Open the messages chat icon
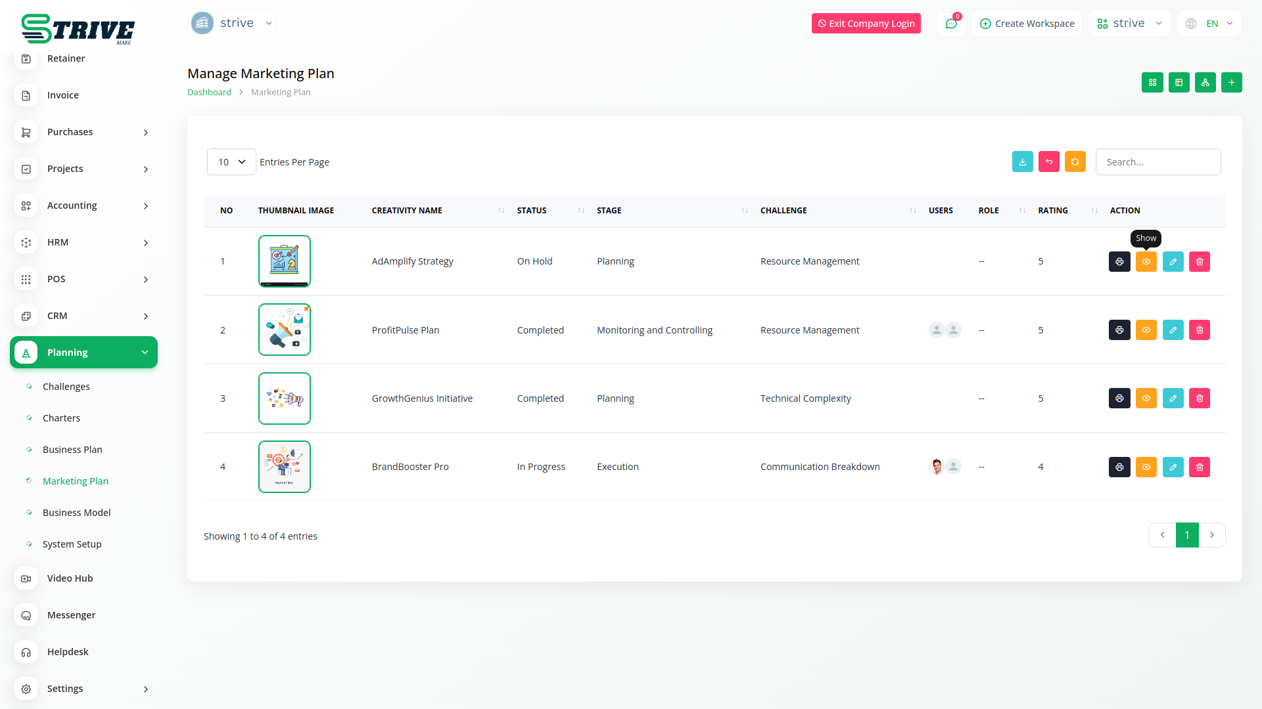The height and width of the screenshot is (709, 1262). pos(951,24)
